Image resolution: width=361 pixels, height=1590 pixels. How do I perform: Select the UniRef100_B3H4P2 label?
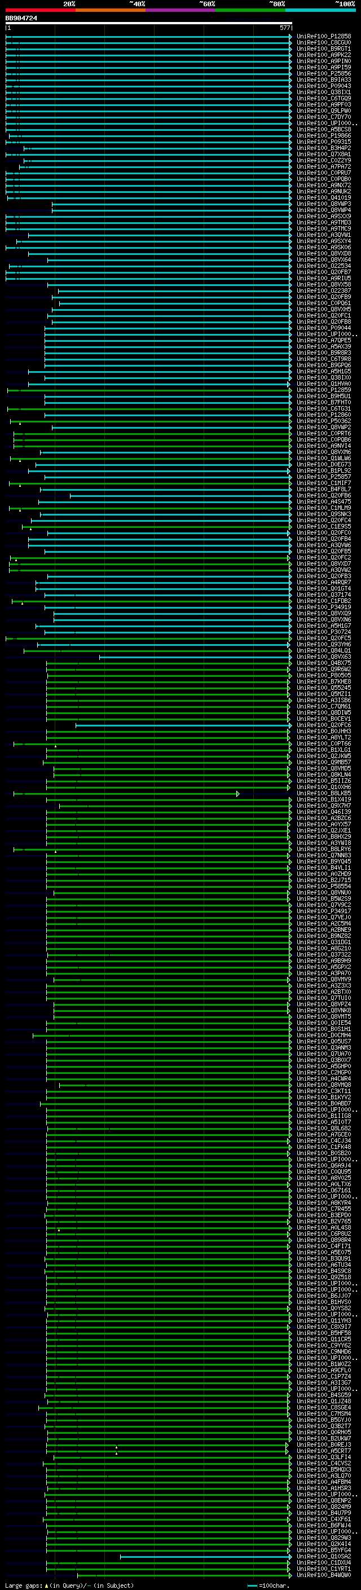(324, 148)
